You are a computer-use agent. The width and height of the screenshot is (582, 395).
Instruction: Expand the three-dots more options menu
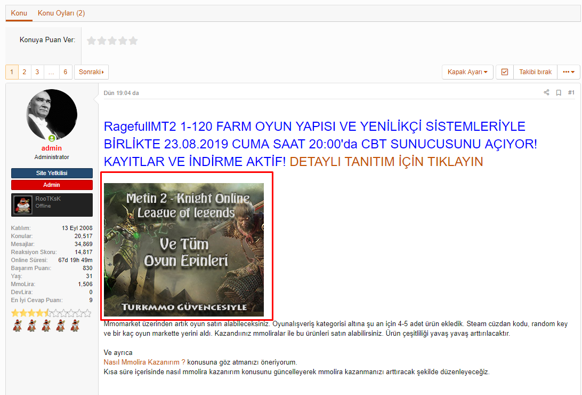pyautogui.click(x=569, y=72)
